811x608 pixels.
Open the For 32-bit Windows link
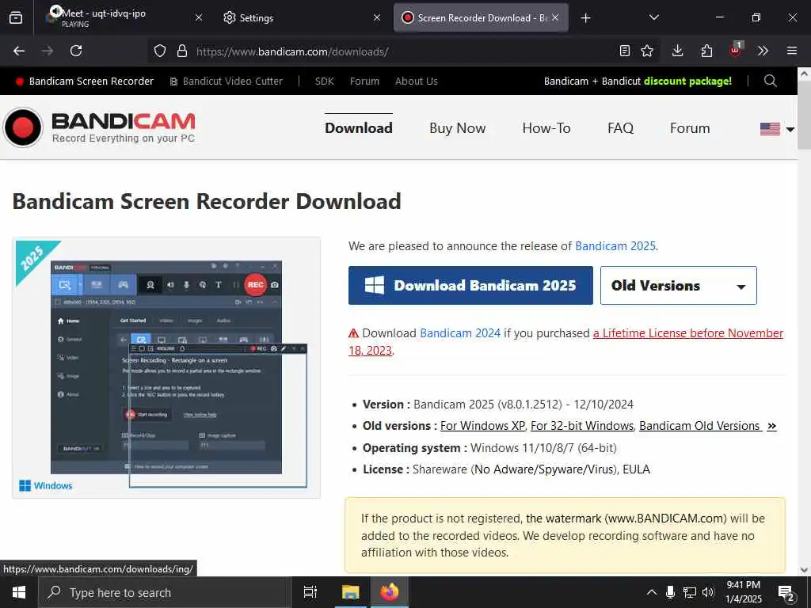582,426
